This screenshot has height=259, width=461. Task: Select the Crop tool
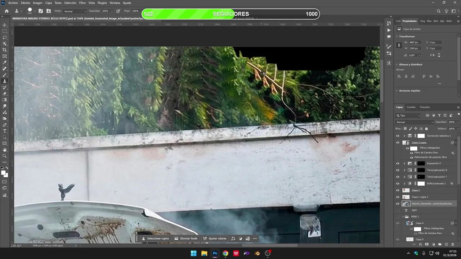tap(5, 50)
